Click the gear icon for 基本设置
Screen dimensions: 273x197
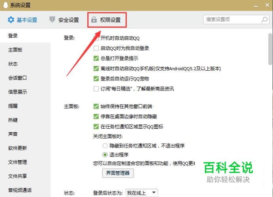pos(11,20)
